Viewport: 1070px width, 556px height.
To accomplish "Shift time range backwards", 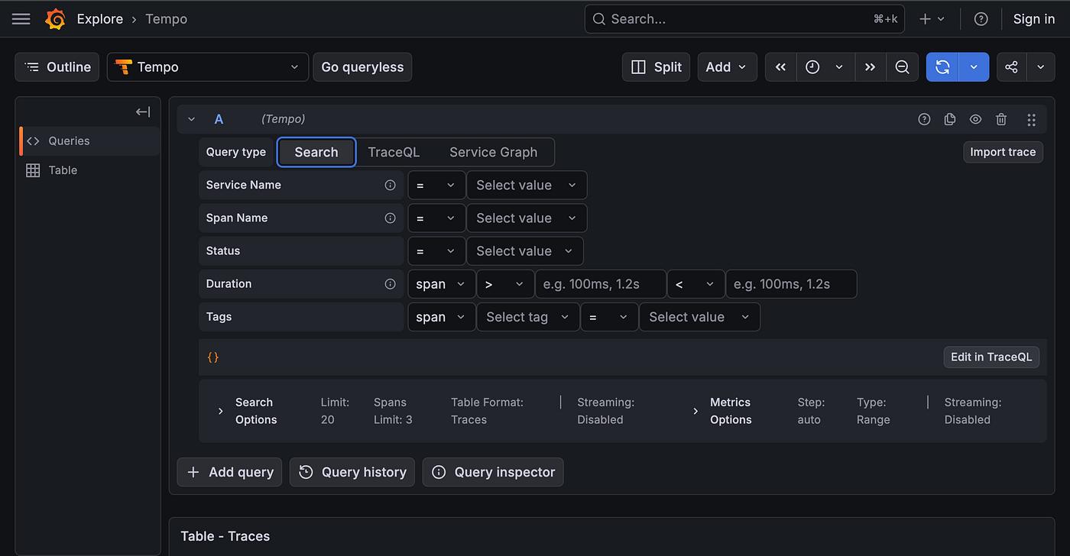I will [780, 67].
